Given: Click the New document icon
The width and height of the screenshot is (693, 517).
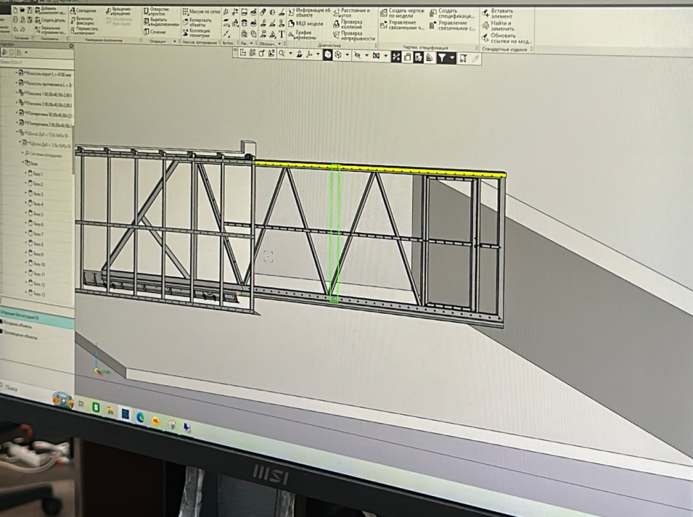Looking at the screenshot, I should (16, 9).
